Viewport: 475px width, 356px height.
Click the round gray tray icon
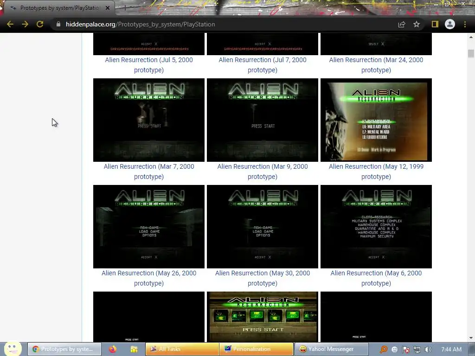(x=394, y=350)
